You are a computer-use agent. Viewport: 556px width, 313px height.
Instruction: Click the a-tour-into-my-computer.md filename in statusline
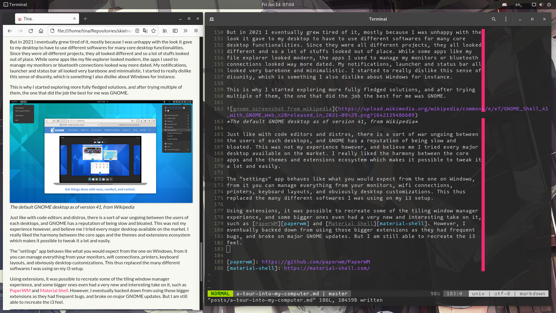coord(278,294)
